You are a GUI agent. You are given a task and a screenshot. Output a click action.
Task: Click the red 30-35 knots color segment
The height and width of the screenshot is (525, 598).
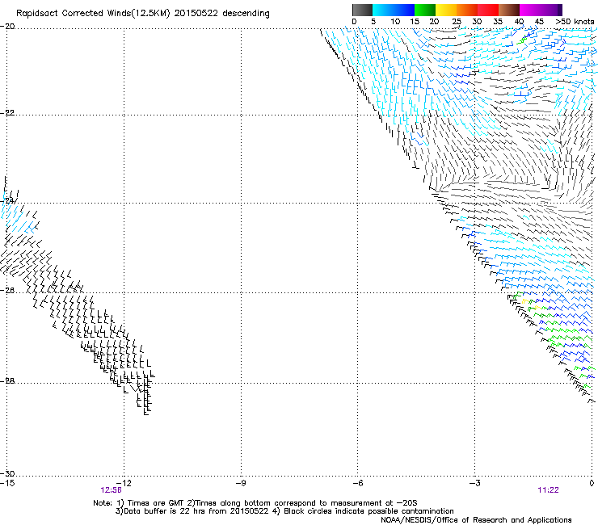tap(488, 10)
